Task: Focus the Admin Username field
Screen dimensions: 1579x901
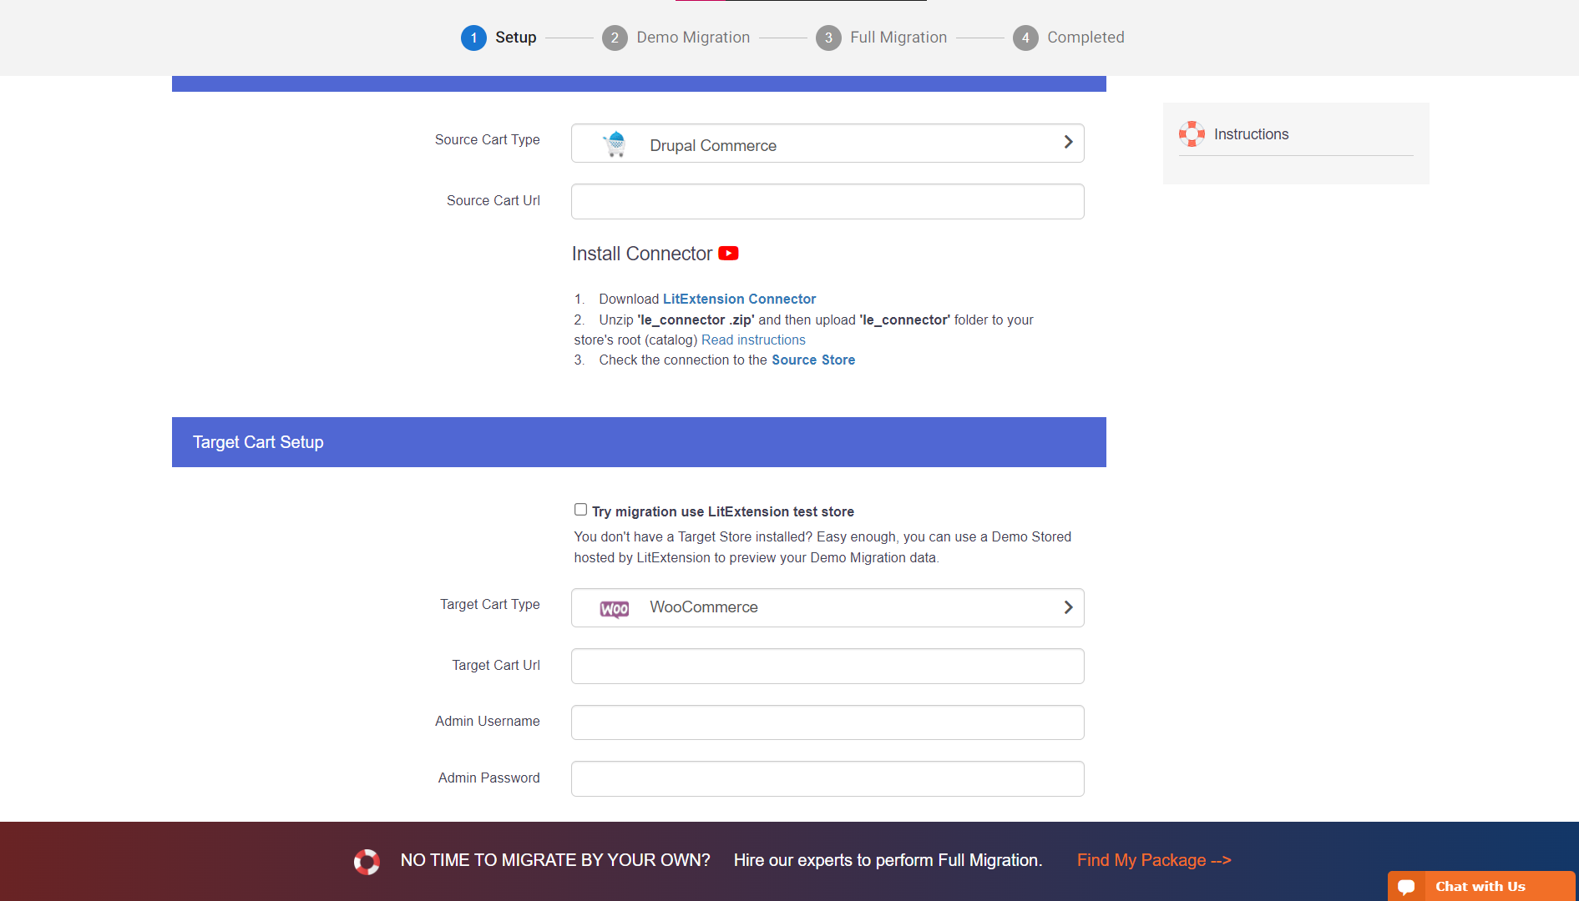Action: click(x=827, y=722)
